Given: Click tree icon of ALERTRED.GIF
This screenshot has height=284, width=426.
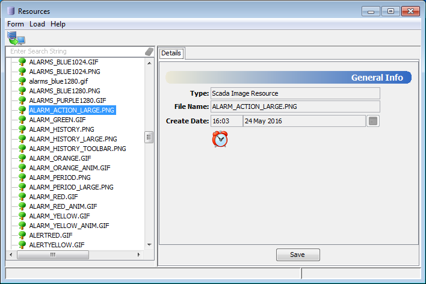Looking at the screenshot, I should click(22, 235).
